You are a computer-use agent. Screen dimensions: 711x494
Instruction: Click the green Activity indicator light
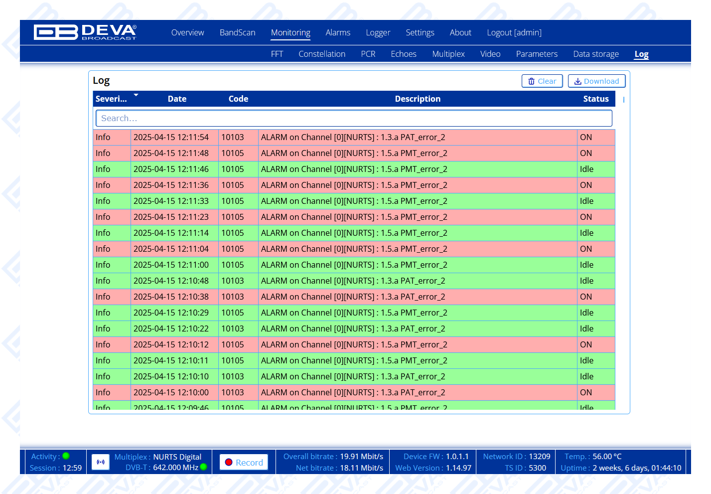click(x=66, y=456)
